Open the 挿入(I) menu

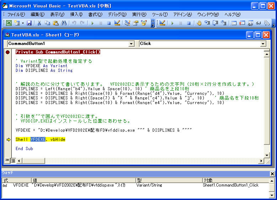76,15
